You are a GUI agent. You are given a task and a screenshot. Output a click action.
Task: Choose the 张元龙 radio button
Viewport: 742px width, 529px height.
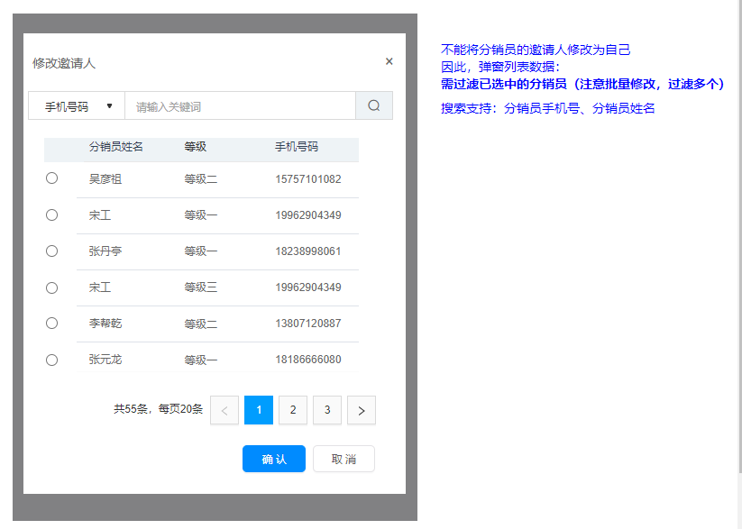pyautogui.click(x=51, y=360)
